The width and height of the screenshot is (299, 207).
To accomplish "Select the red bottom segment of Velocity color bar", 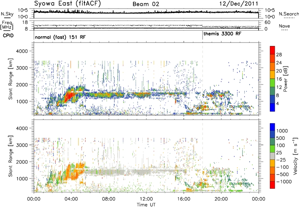I will pyautogui.click(x=272, y=185).
